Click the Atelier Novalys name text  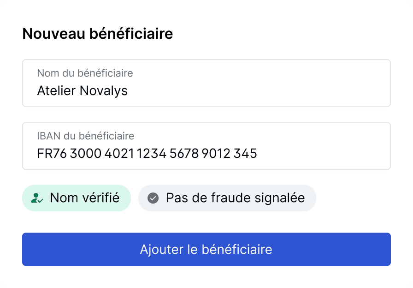[83, 91]
